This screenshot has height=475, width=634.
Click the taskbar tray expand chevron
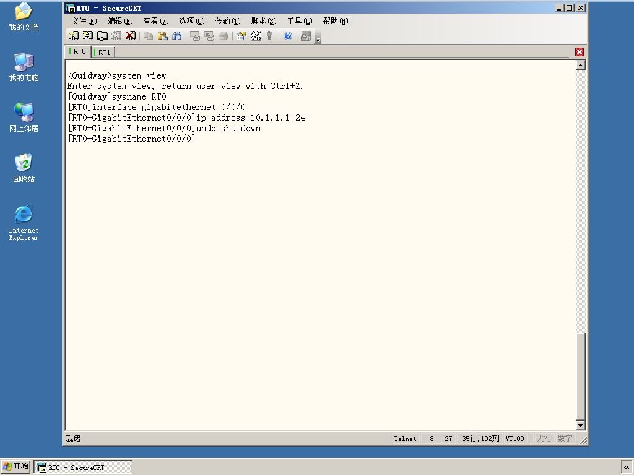[627, 468]
